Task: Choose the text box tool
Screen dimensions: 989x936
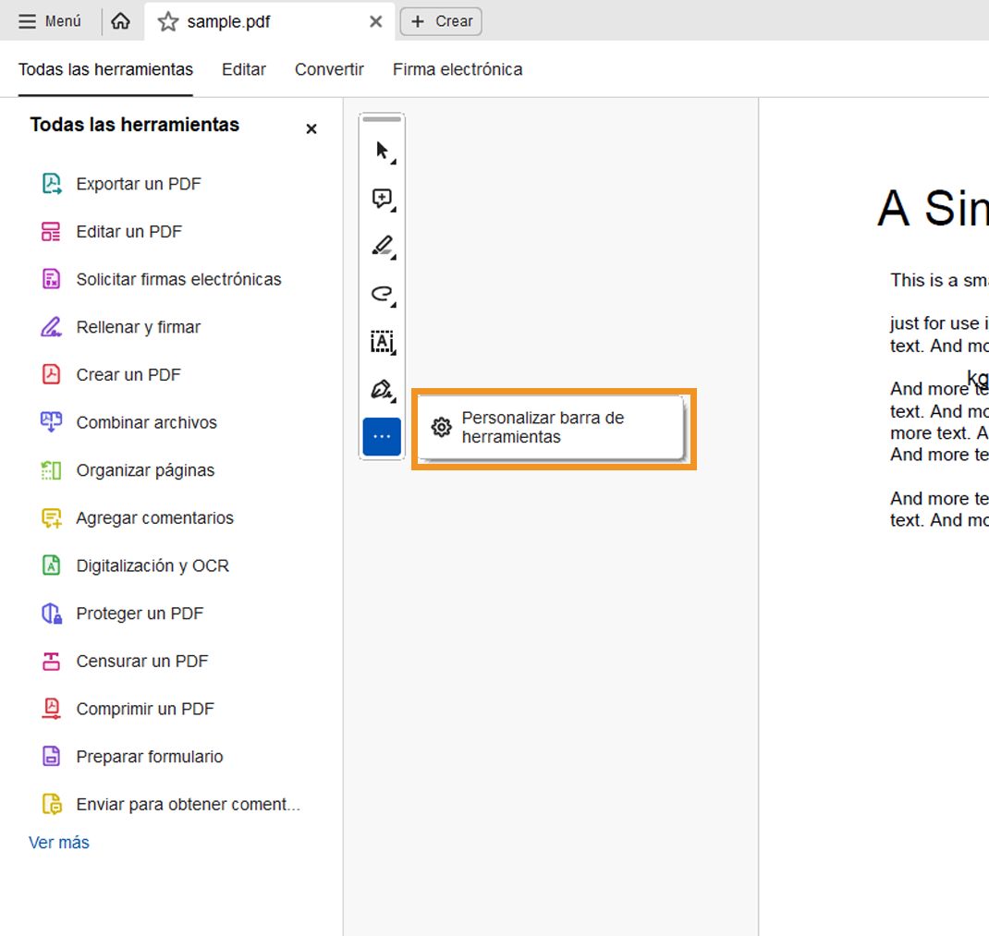Action: click(x=383, y=342)
